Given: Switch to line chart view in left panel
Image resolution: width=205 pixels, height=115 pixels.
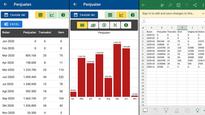Looking at the screenshot, I should (x=52, y=15).
